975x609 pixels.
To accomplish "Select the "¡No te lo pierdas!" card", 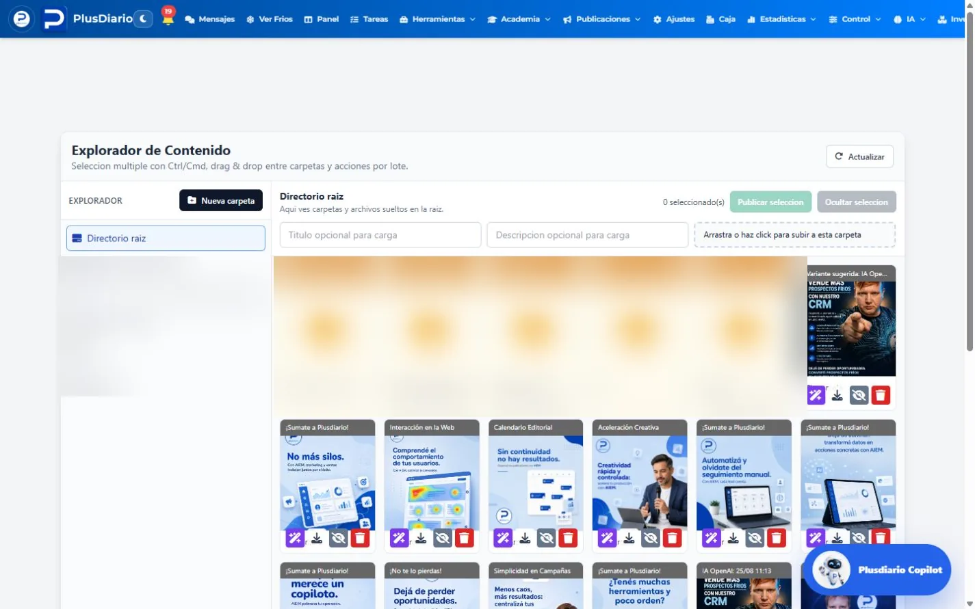I will [432, 586].
